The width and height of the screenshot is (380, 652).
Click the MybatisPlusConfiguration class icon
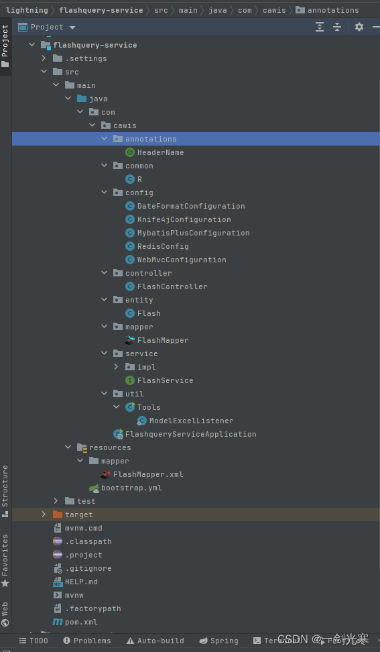tap(130, 233)
